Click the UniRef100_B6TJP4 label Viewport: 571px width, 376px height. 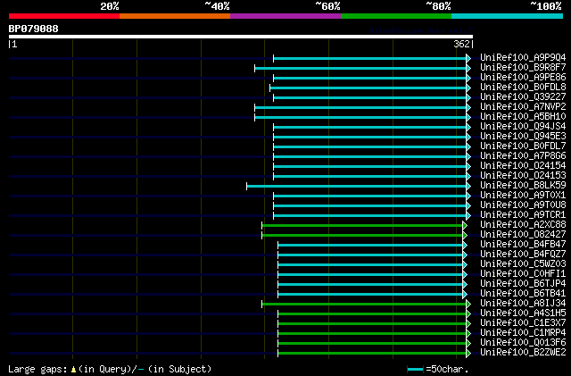point(523,284)
